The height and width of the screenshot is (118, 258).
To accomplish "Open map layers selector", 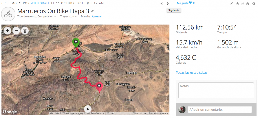I will pyautogui.click(x=25, y=31).
